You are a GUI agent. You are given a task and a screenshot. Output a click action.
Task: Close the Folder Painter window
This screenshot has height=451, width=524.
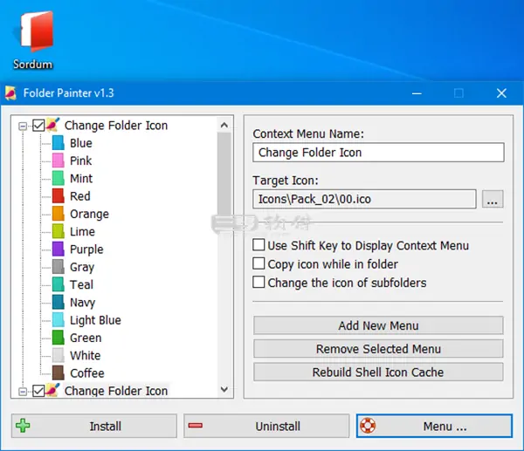pos(501,93)
